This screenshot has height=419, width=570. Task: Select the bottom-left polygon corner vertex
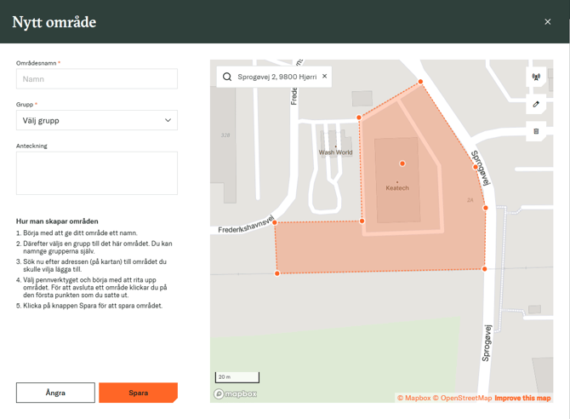tap(277, 273)
